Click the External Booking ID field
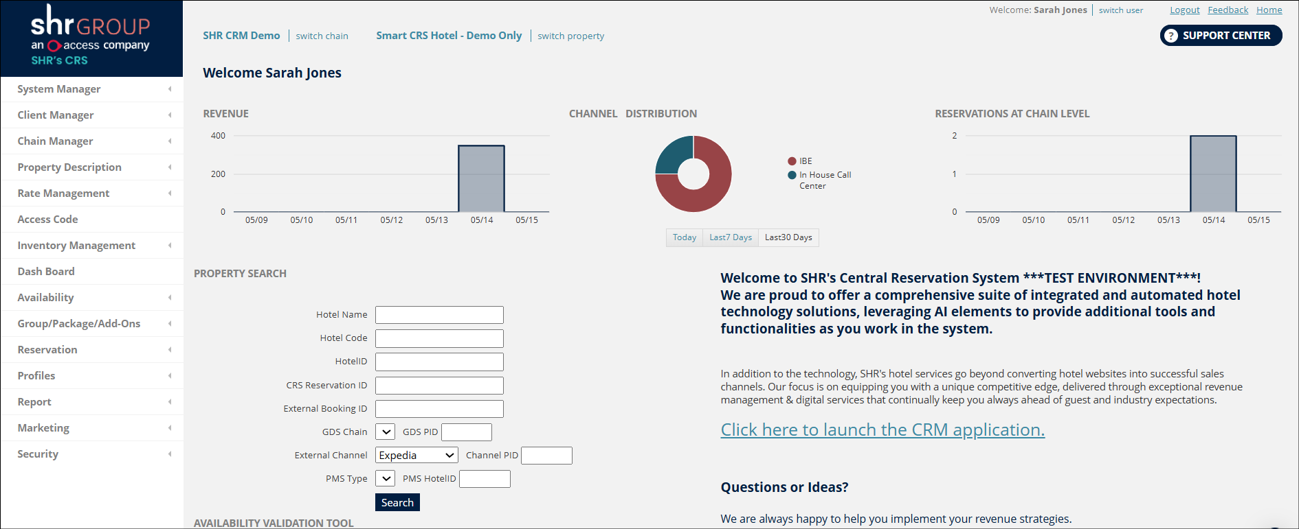The image size is (1299, 529). pyautogui.click(x=439, y=408)
